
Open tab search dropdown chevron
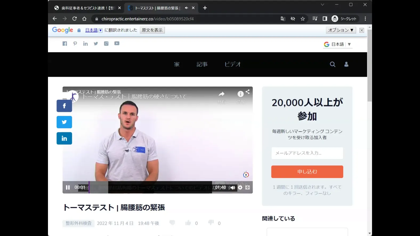[x=322, y=5]
